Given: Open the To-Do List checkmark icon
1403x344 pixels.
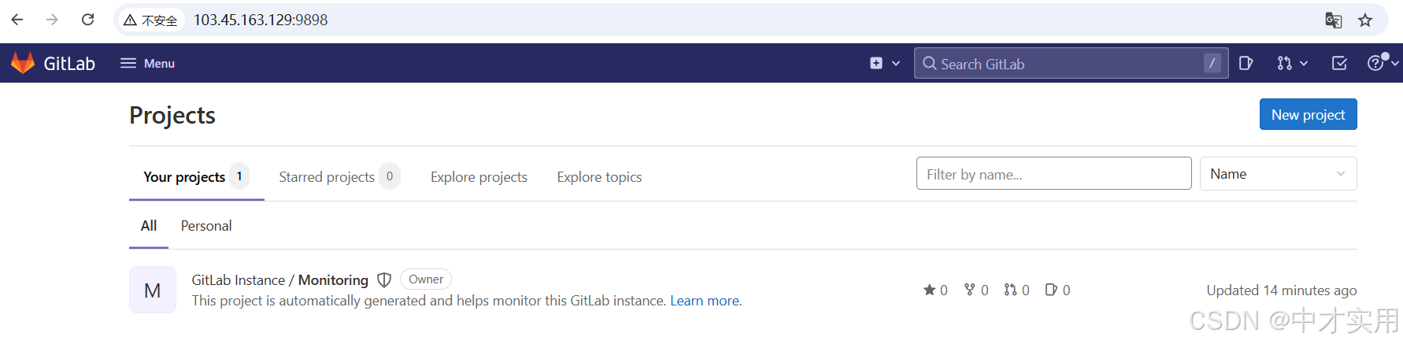Looking at the screenshot, I should coord(1339,63).
